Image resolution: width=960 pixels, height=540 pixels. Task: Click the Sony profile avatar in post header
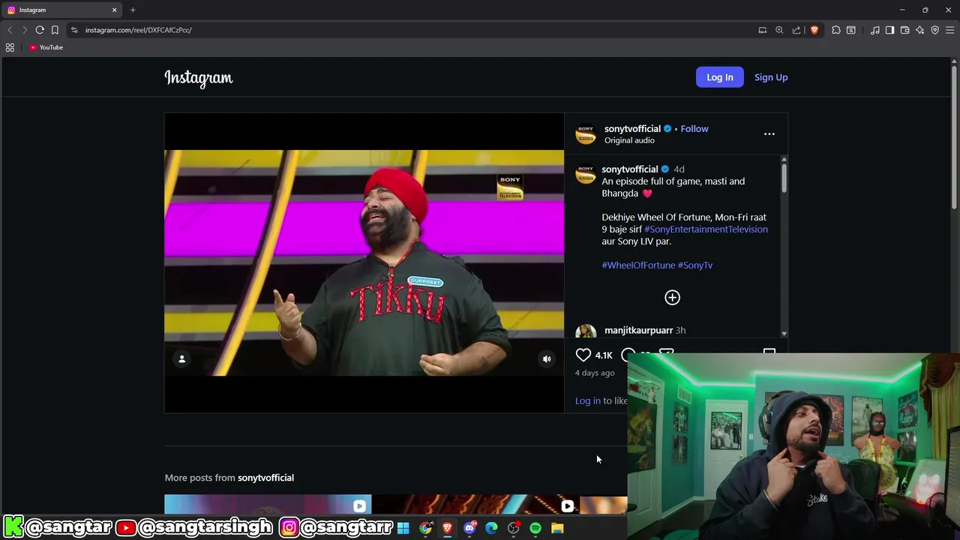(x=586, y=133)
